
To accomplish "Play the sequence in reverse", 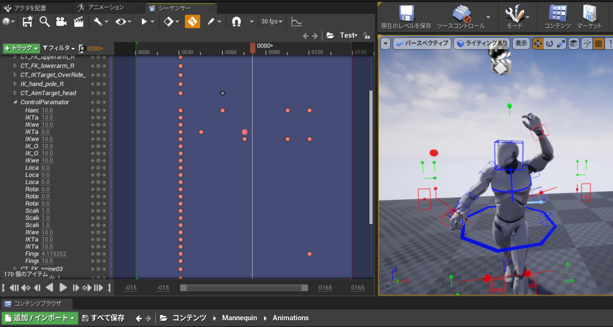I will click(50, 288).
